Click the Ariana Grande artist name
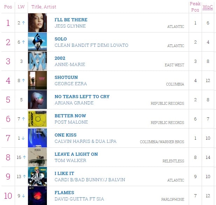The image size is (216, 205). pos(74,103)
